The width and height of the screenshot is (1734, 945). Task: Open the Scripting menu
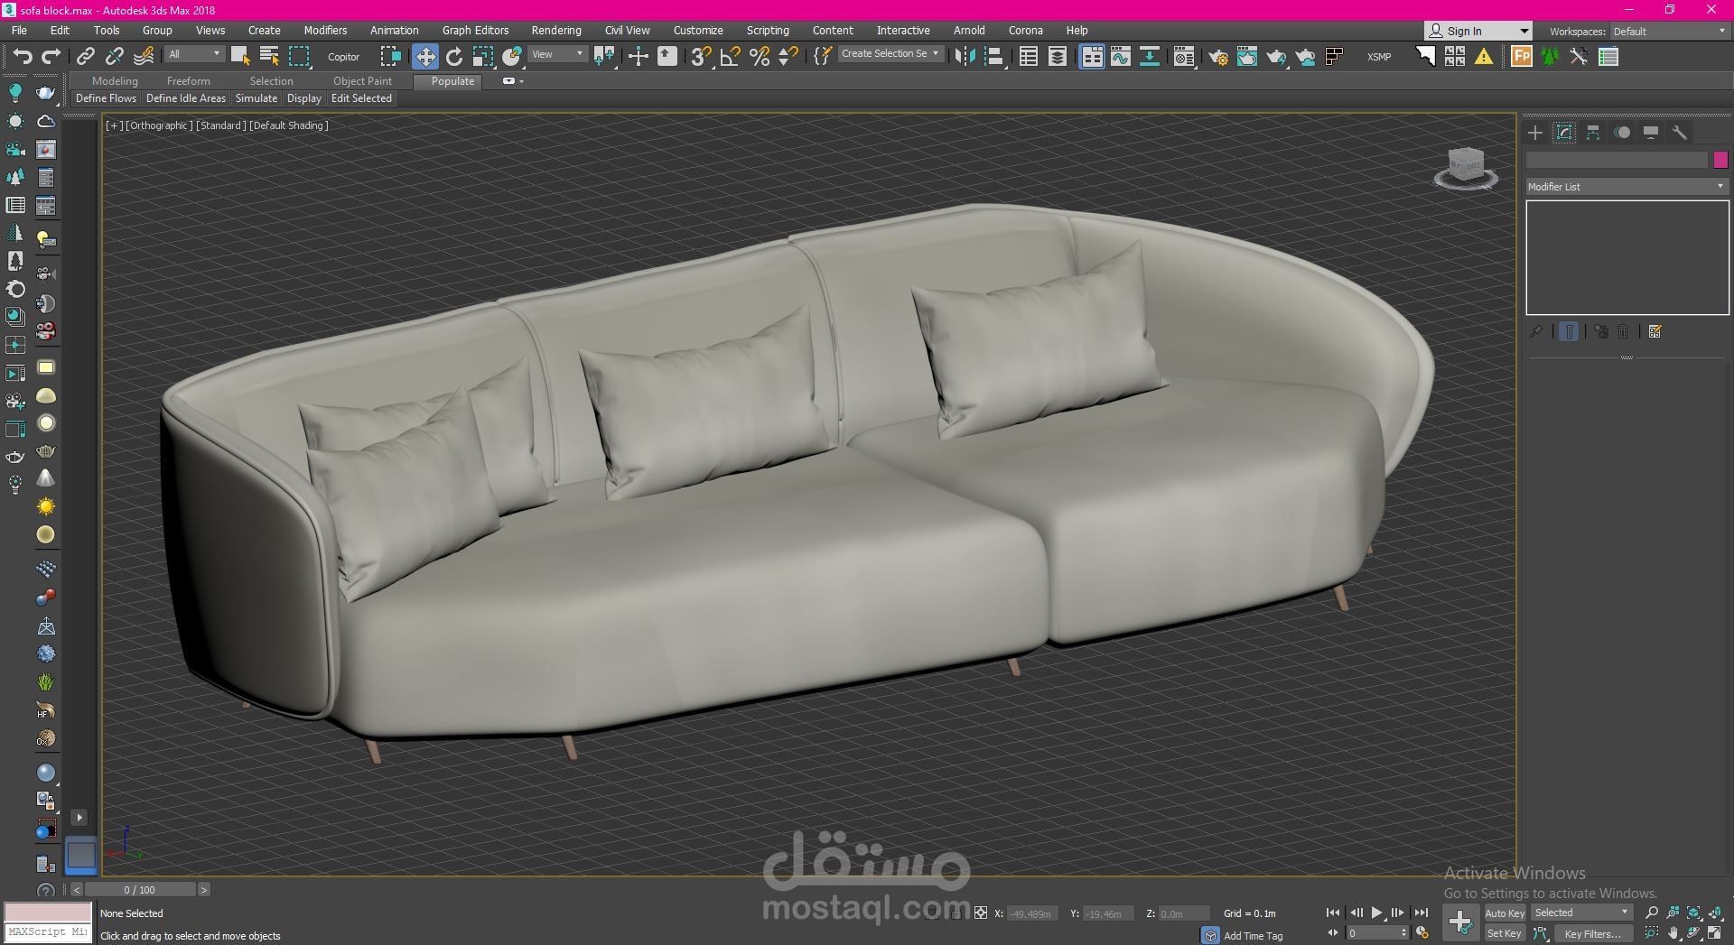pos(768,31)
